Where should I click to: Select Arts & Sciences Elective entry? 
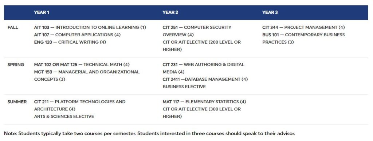(64, 116)
